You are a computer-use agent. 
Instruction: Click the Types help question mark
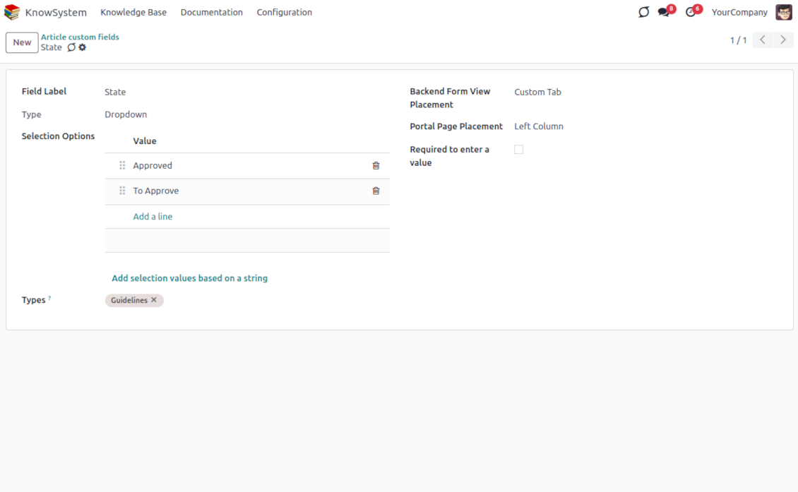coord(49,298)
